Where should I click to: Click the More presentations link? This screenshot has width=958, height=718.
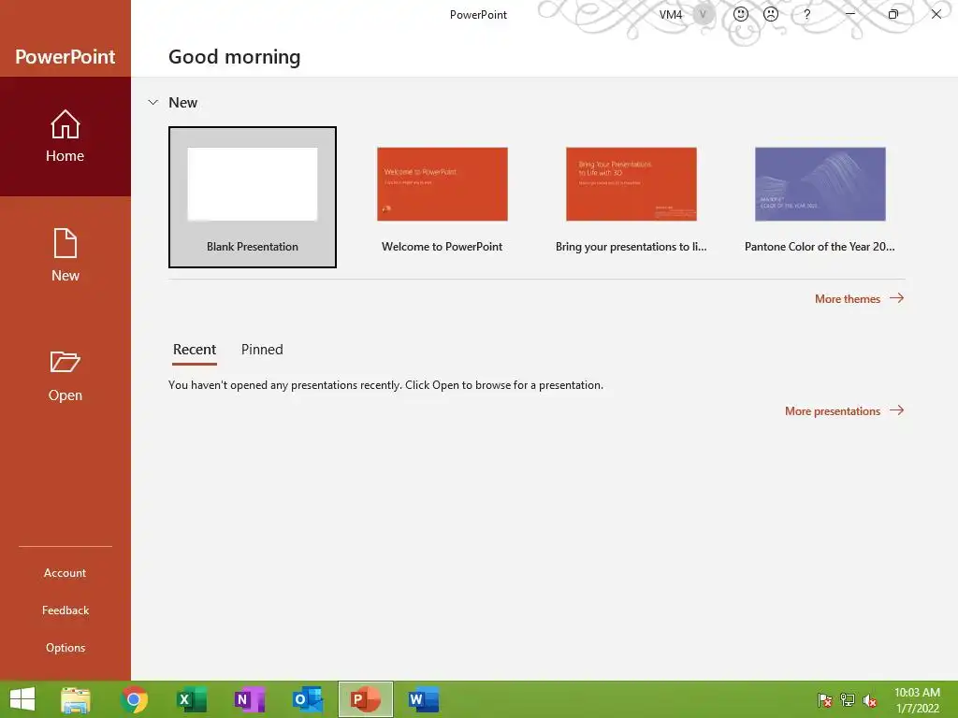(x=845, y=411)
